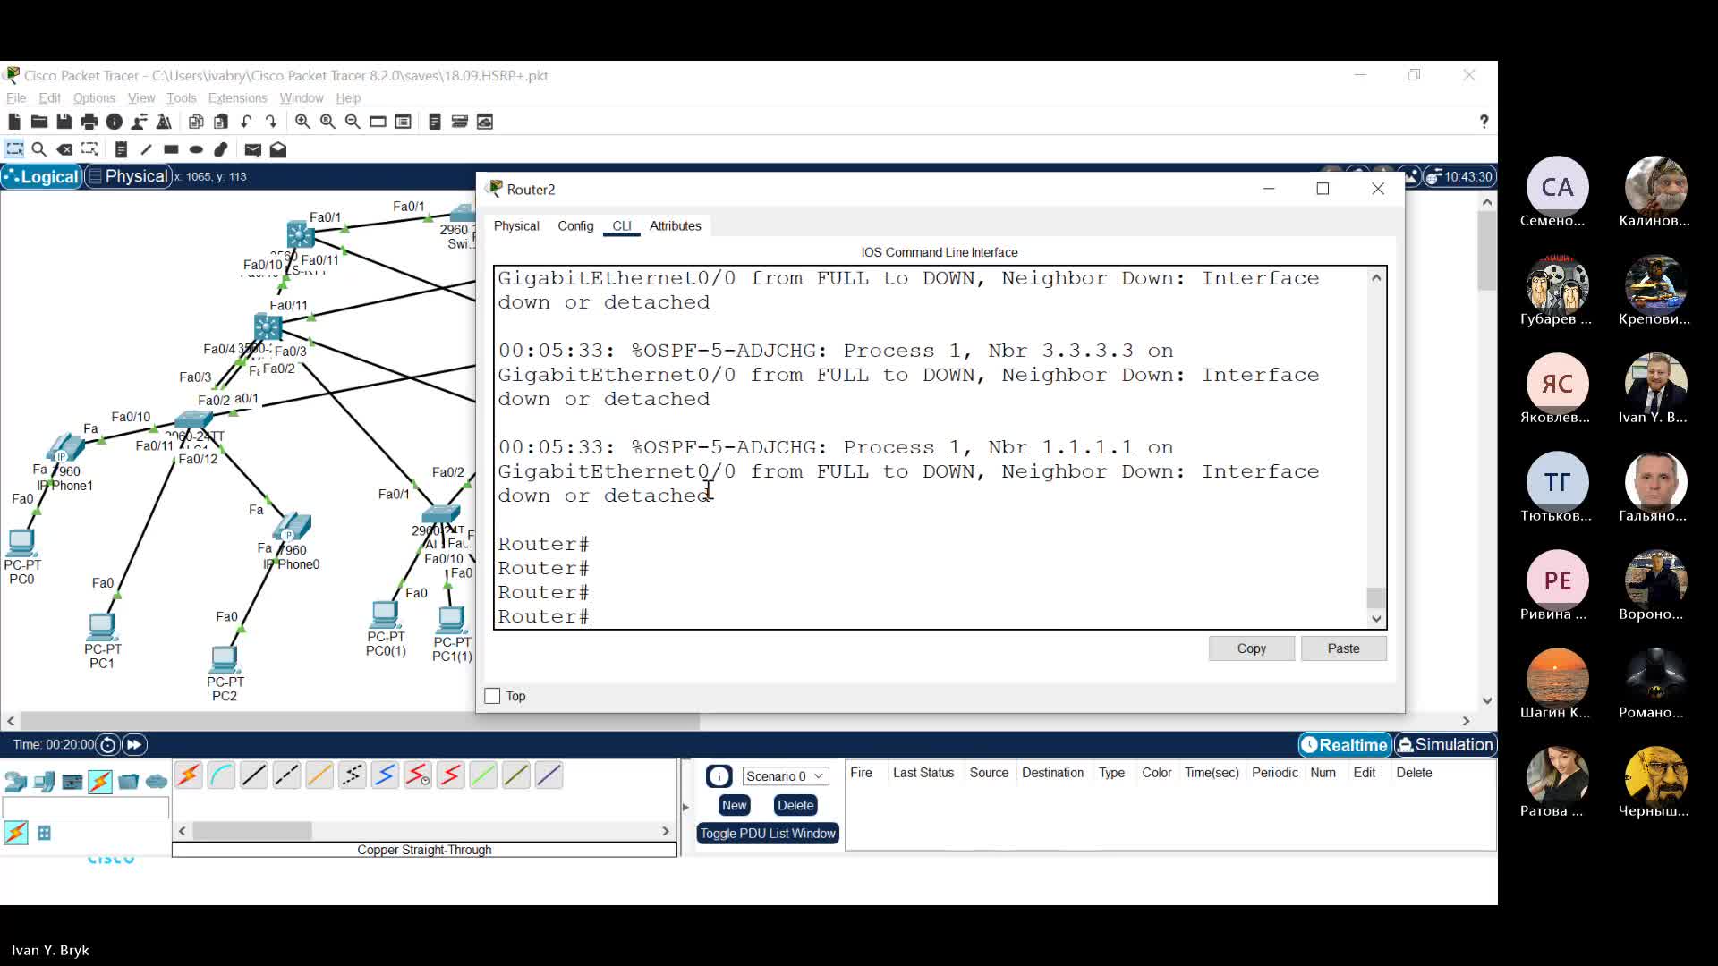Click the Redo arrow icon
This screenshot has width=1718, height=966.
coord(271,122)
